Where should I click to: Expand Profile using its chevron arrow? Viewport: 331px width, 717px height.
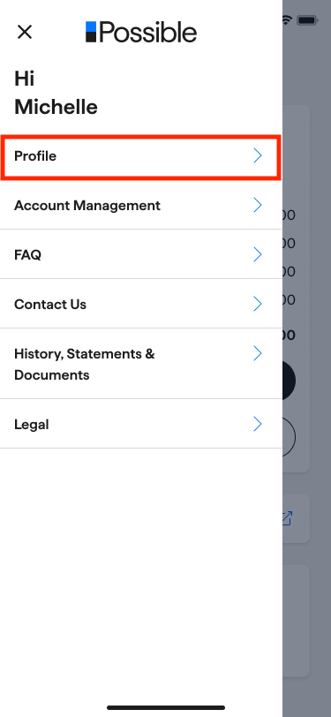coord(258,156)
